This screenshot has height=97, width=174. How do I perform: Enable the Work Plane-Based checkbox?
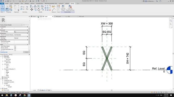coord(15,46)
